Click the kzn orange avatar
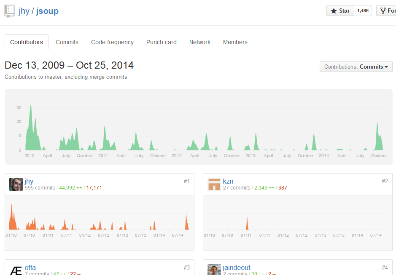 click(214, 184)
